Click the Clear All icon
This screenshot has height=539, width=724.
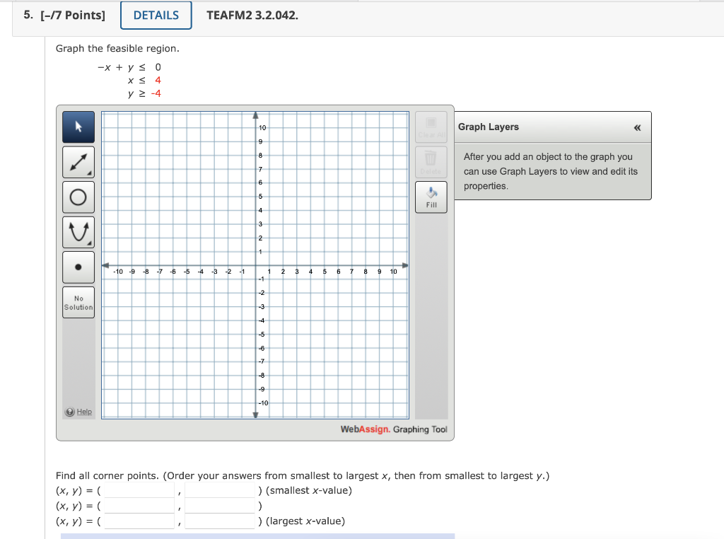431,127
